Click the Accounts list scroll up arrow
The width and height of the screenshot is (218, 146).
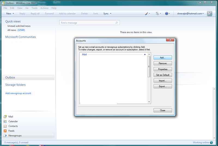149,54
